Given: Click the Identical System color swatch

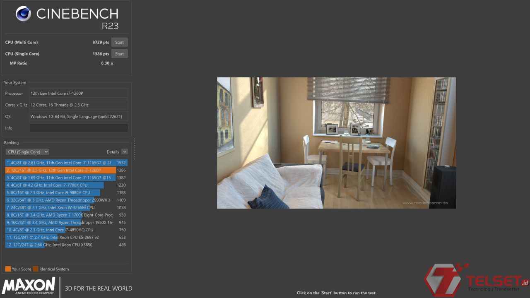Looking at the screenshot, I should pyautogui.click(x=36, y=269).
